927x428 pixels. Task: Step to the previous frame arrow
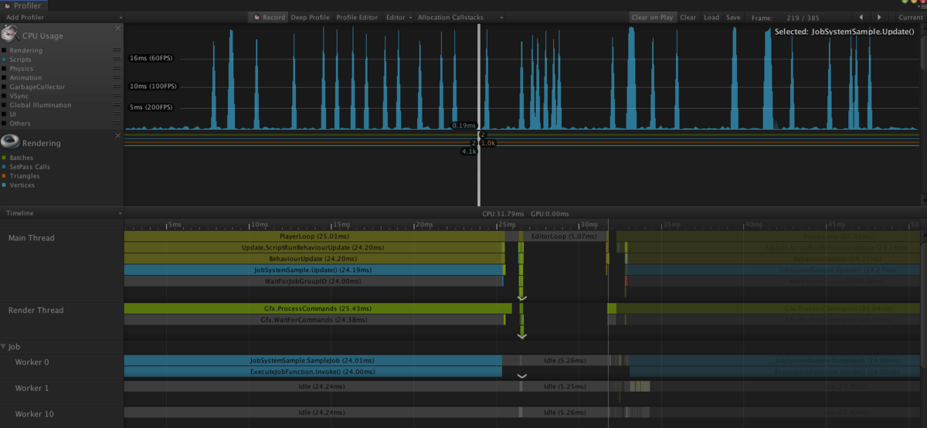pos(861,17)
